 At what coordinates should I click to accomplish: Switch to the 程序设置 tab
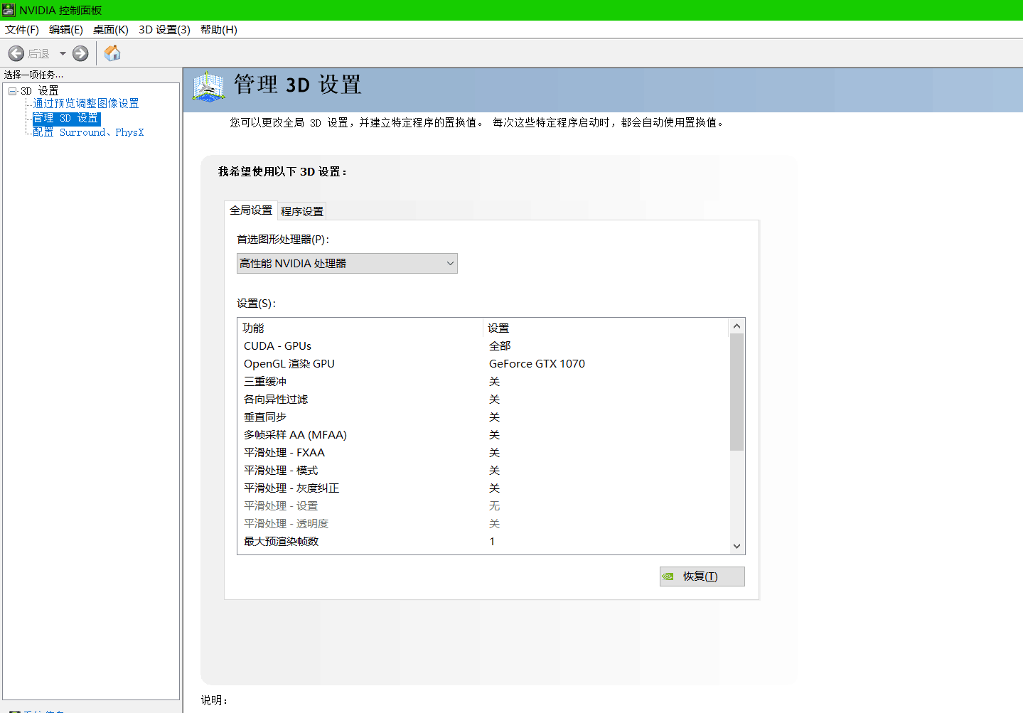pos(301,211)
